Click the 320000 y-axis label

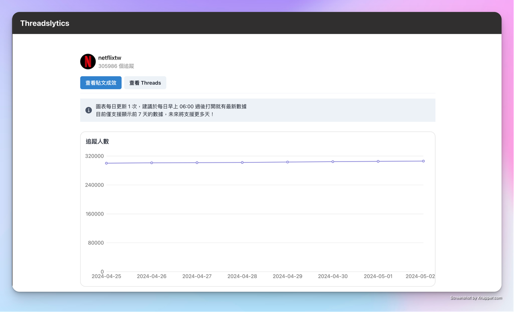pos(94,156)
